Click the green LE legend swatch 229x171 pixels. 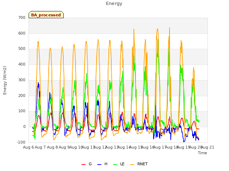pos(115,165)
